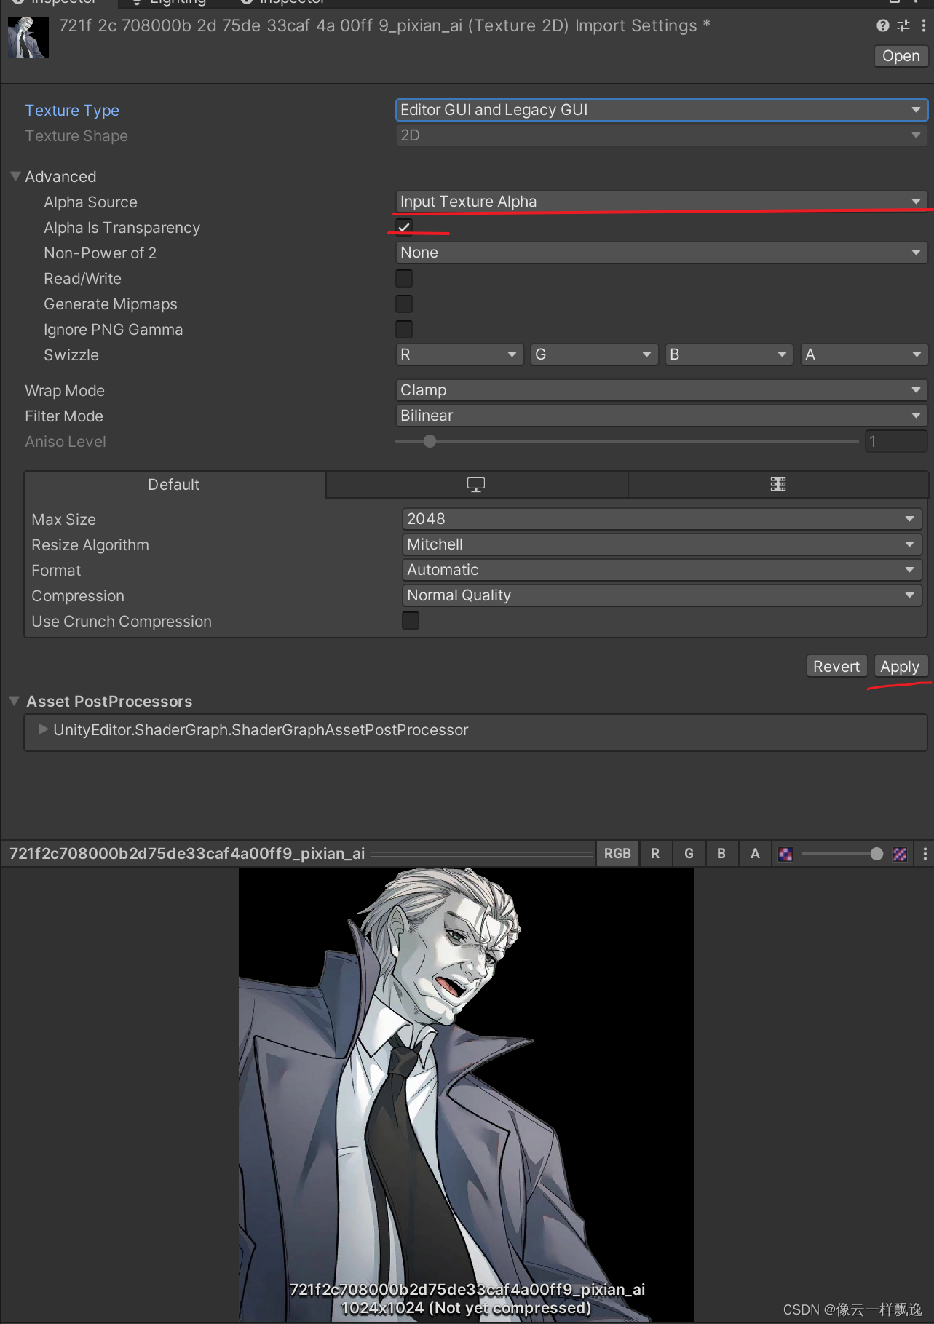
Task: Click the preview title bar file name
Action: click(187, 853)
